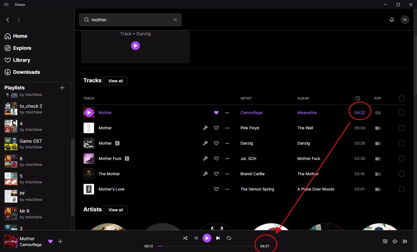Show lyrics for Mother by Pink Floyd
This screenshot has width=417, height=252.
[x=205, y=128]
